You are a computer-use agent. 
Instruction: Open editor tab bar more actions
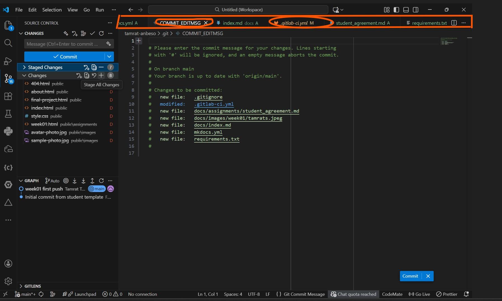coord(464,23)
